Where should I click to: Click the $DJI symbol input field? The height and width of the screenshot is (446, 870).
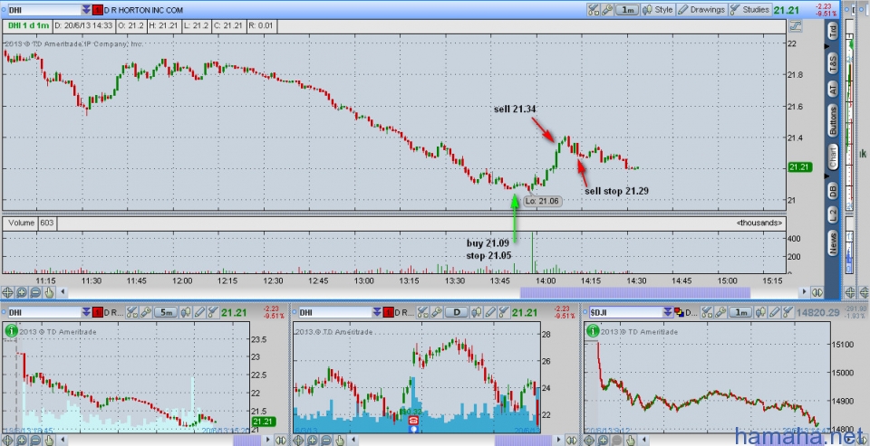click(x=626, y=312)
